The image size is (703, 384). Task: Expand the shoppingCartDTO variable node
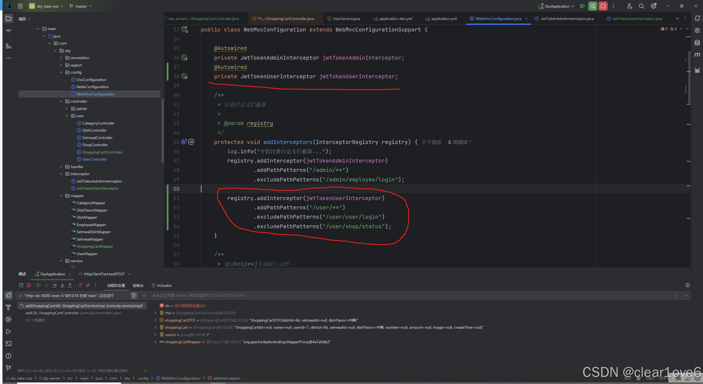click(x=155, y=320)
